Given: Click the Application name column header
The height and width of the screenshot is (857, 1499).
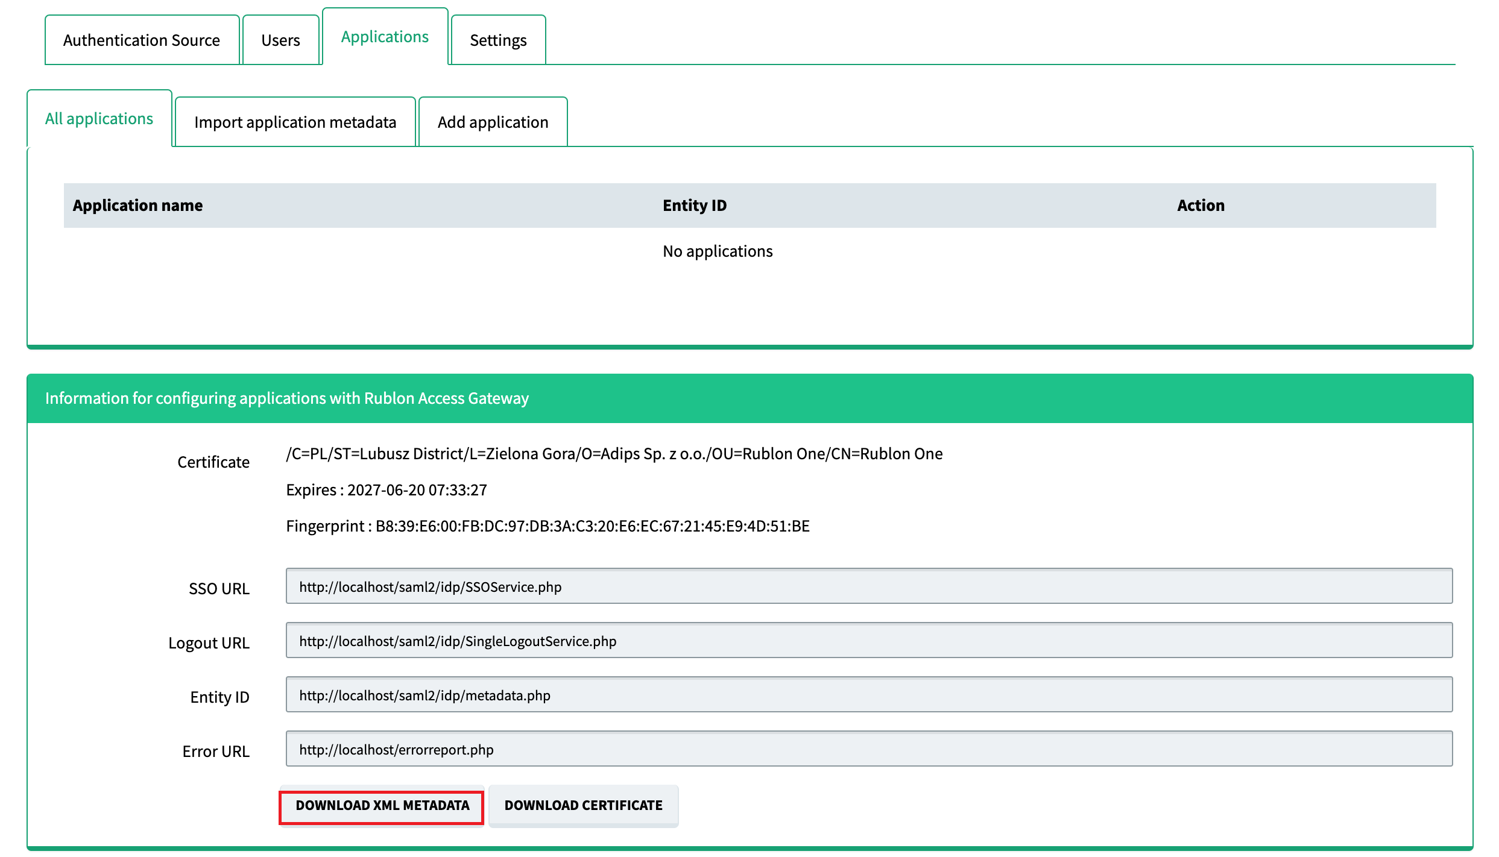Looking at the screenshot, I should click(x=137, y=206).
